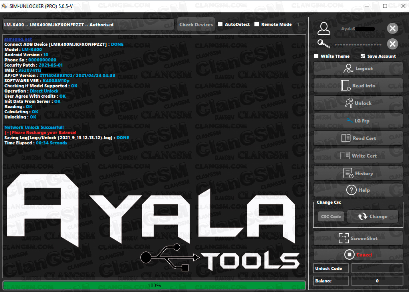Click the user account profile icon

click(x=324, y=28)
